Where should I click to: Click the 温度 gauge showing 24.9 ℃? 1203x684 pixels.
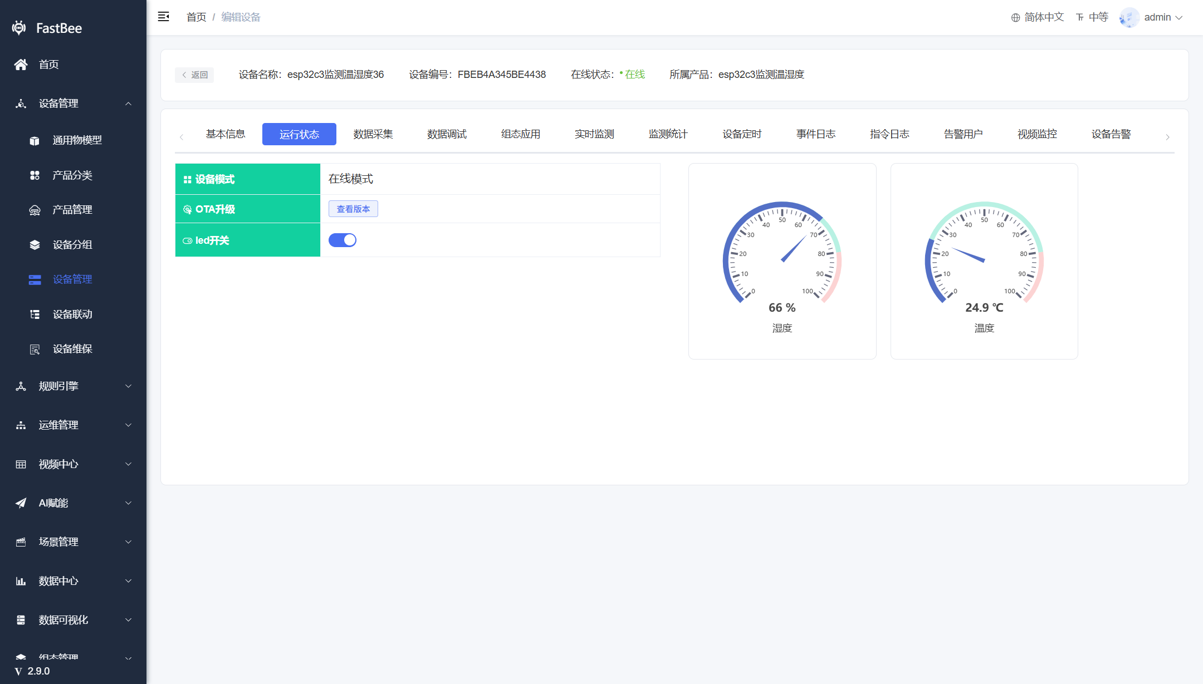(x=984, y=261)
